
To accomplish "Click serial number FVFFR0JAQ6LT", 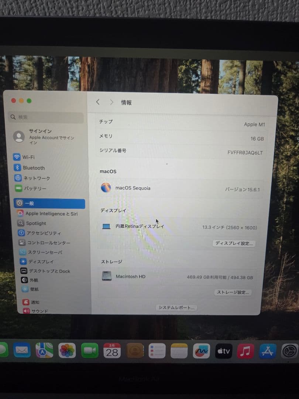I will (x=245, y=153).
